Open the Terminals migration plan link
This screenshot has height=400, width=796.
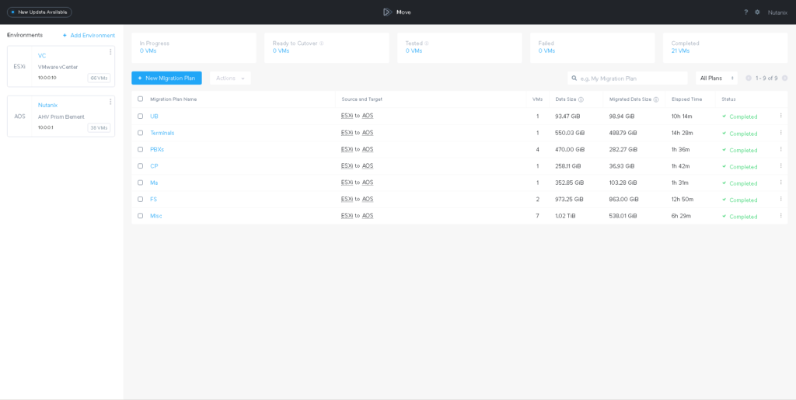click(162, 133)
